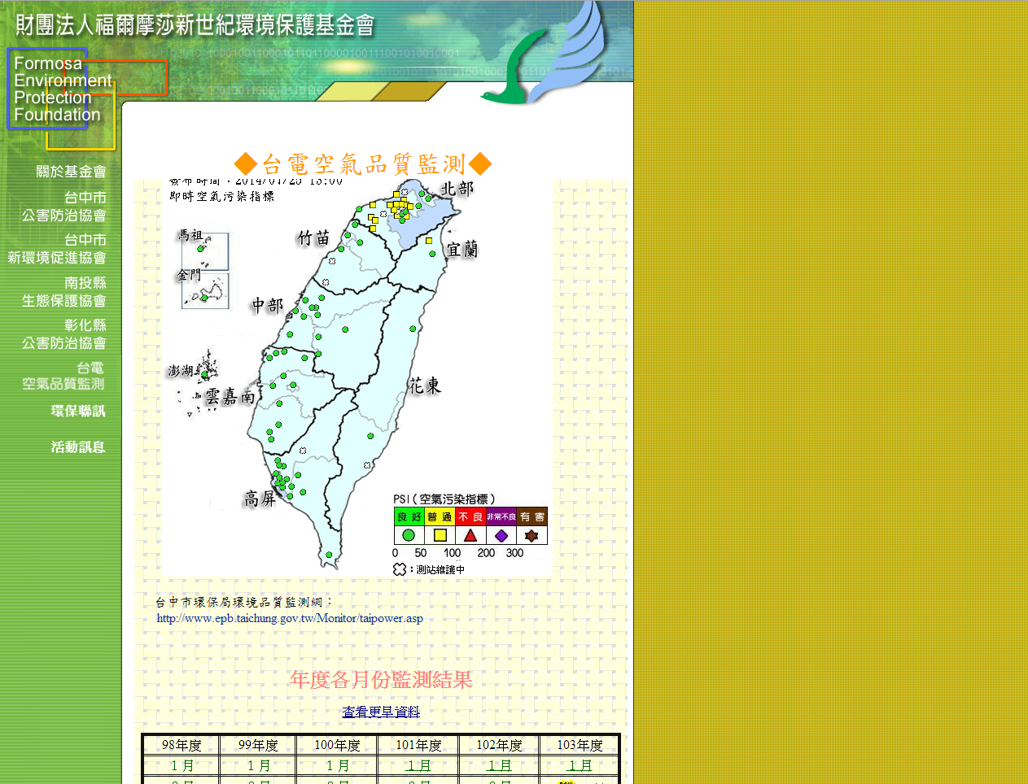The image size is (1028, 784).
Task: Click brown star 有害 legend symbol
Action: [x=531, y=535]
